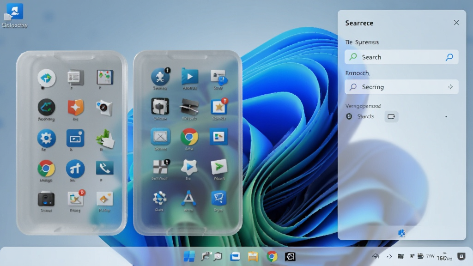Open the Piong map icon with red badge
This screenshot has height=266, width=473.
pos(76,199)
